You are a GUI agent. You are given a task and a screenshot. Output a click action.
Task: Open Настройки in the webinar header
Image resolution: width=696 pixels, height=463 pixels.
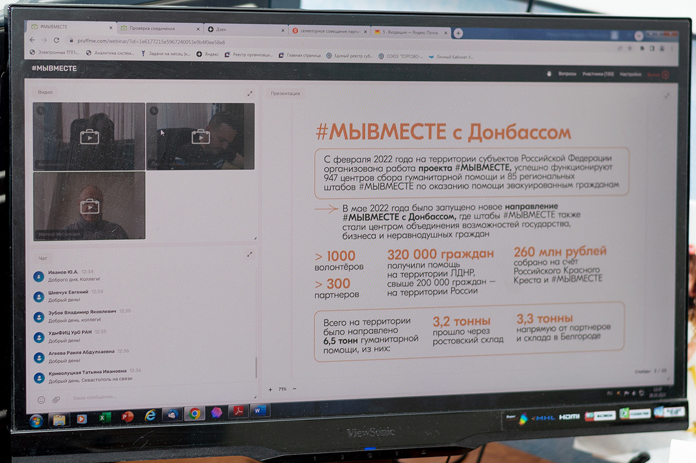click(x=630, y=75)
